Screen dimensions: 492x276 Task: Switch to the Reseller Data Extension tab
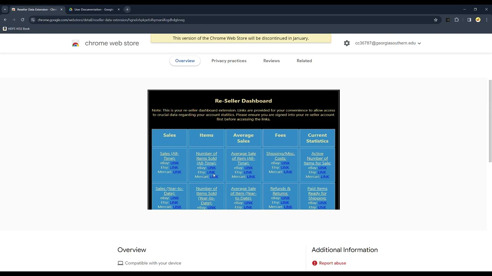pyautogui.click(x=37, y=9)
